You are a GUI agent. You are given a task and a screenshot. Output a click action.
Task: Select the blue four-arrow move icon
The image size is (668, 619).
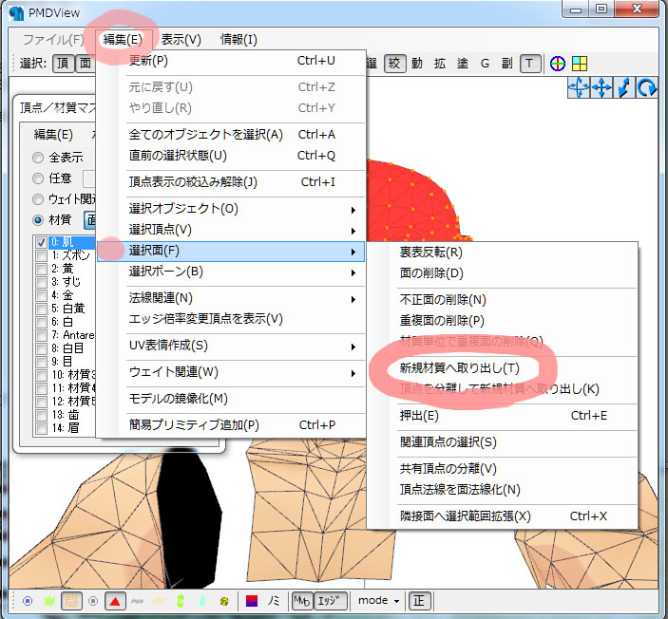pyautogui.click(x=601, y=88)
